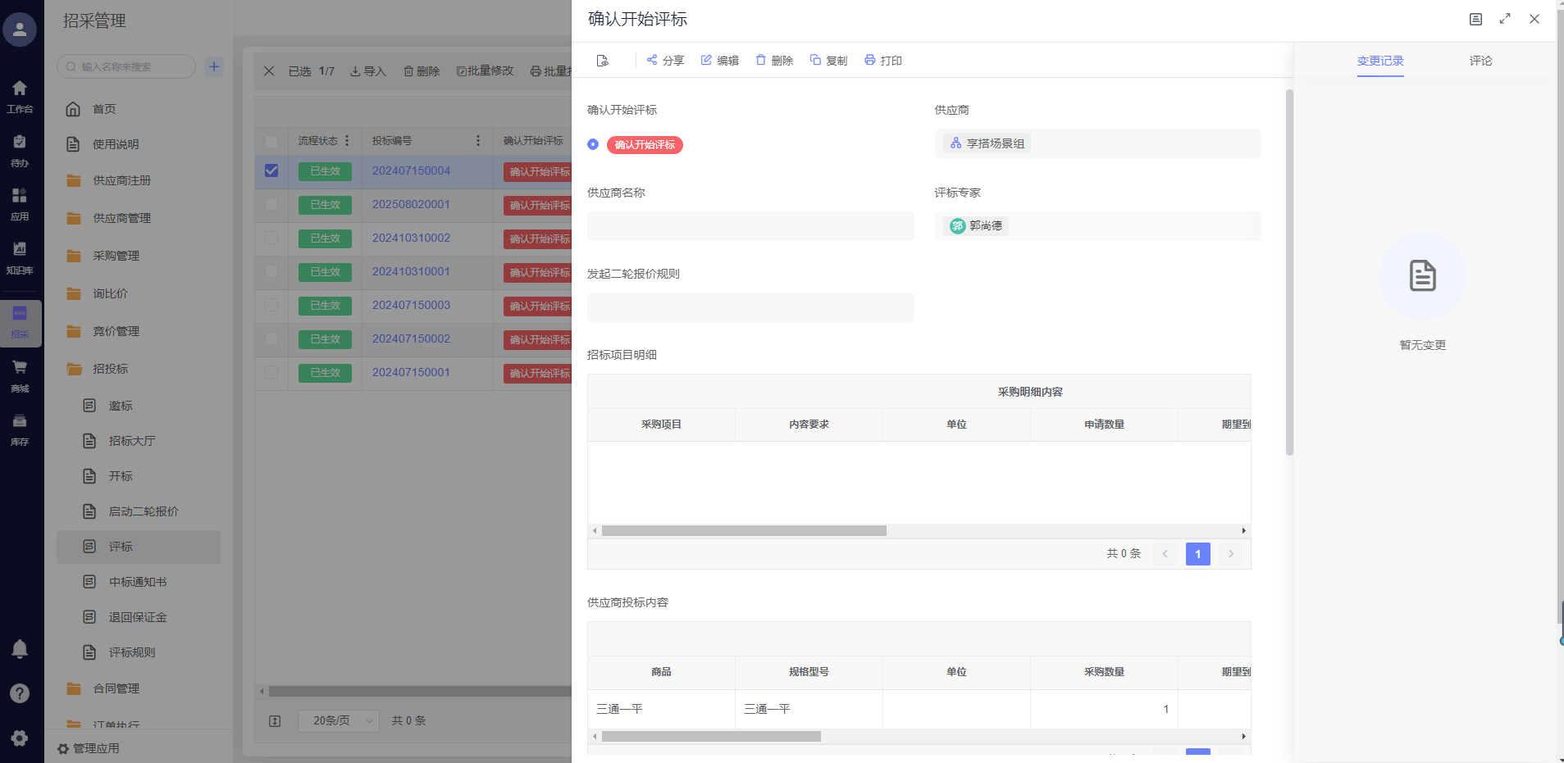Print the record using printer icon

[x=869, y=60]
